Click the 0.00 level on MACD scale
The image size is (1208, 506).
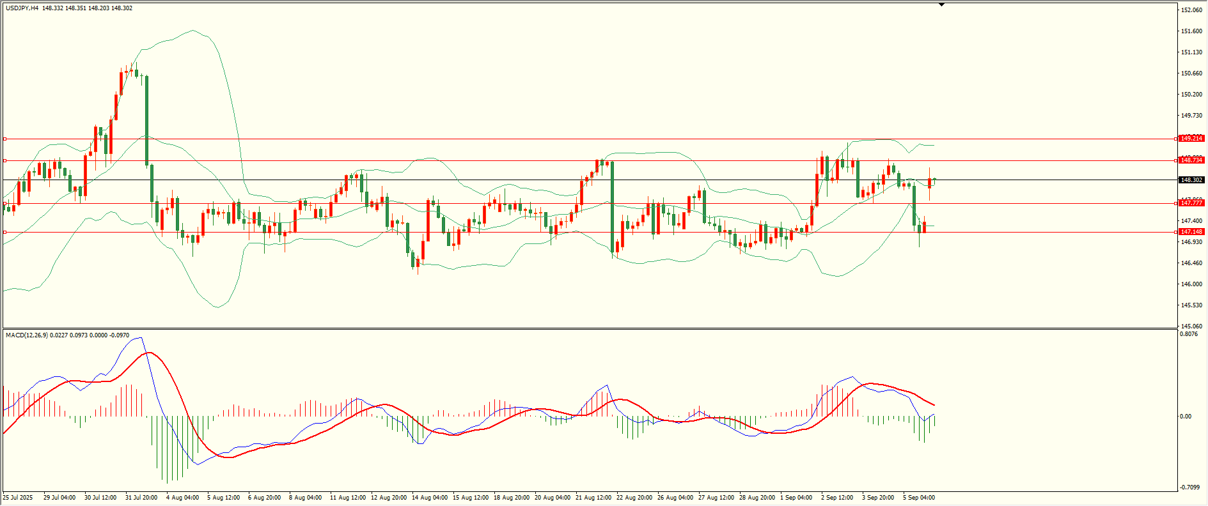[x=1185, y=417]
